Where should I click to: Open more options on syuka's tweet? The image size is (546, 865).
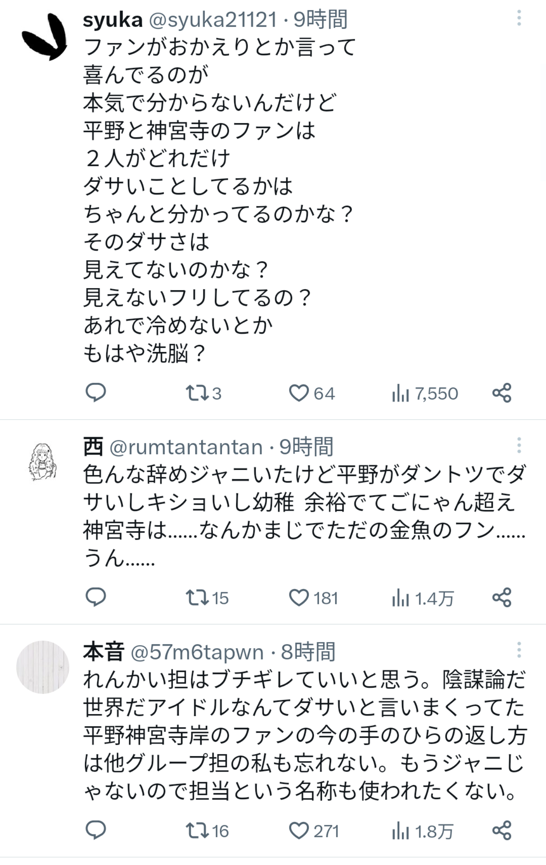point(519,18)
